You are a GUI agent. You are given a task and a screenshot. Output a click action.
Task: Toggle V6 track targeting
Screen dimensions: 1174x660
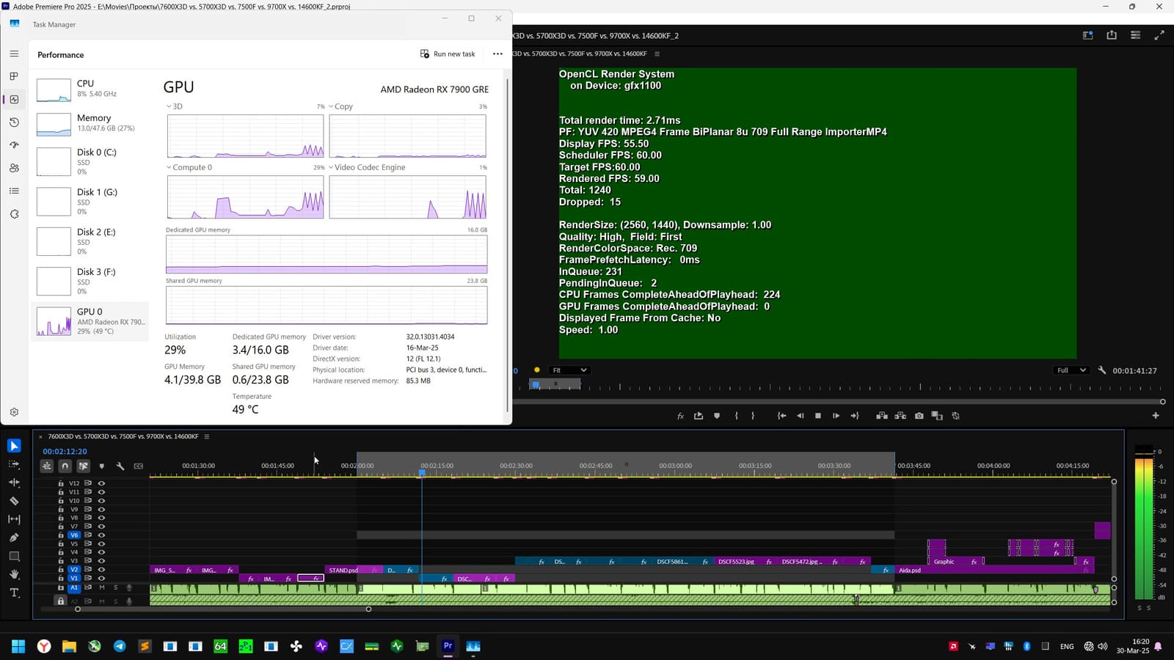74,535
